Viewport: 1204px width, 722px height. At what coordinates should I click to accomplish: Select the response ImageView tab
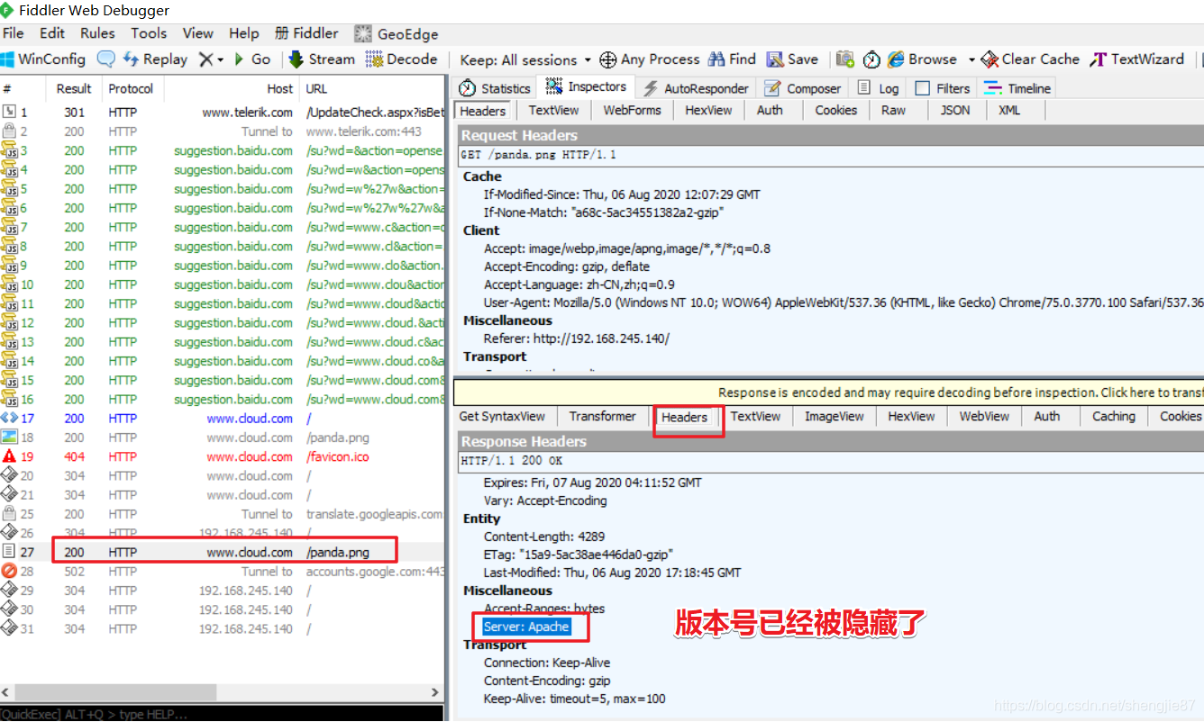coord(834,416)
